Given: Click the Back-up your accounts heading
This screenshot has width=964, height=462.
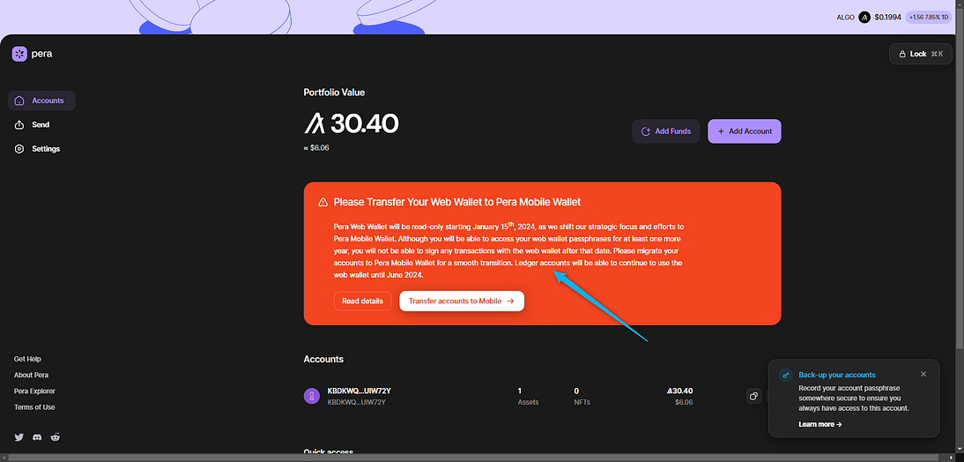Looking at the screenshot, I should [x=837, y=375].
